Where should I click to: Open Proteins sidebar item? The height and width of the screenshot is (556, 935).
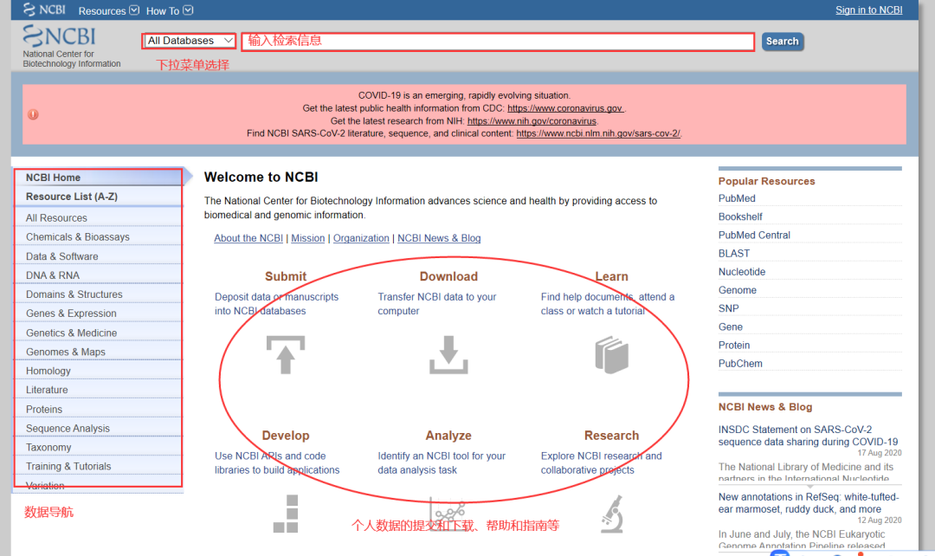(x=98, y=409)
